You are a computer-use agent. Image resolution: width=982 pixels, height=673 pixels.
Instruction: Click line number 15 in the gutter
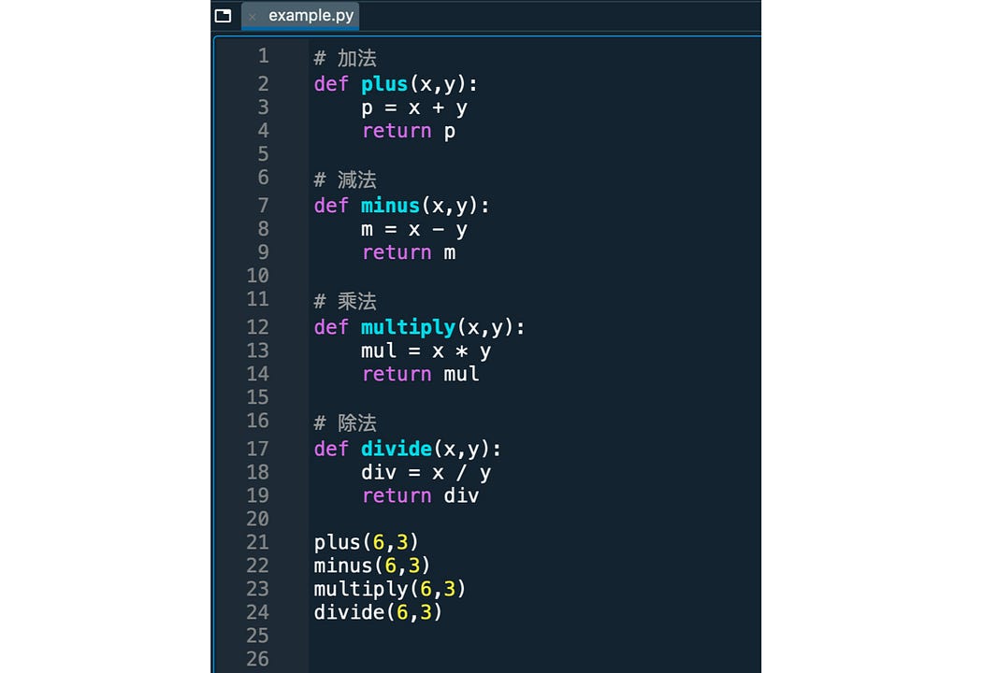257,397
